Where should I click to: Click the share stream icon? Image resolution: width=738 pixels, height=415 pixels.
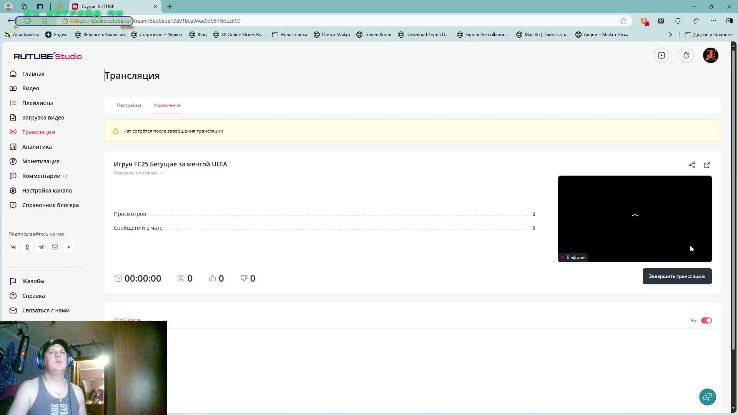(x=691, y=165)
